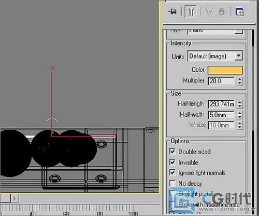This screenshot has height=216, width=259.
Task: Adjust the Half-width spinner
Action: click(240, 115)
